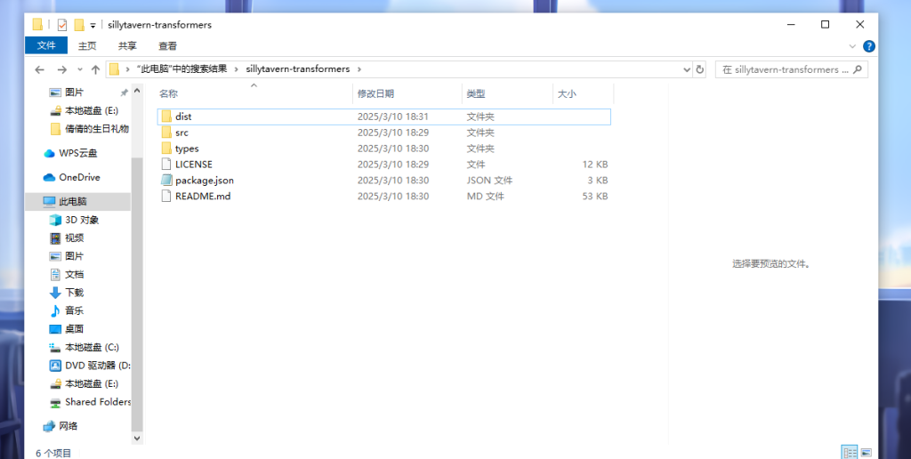
Task: Open the recent locations dropdown arrow
Action: pyautogui.click(x=78, y=69)
